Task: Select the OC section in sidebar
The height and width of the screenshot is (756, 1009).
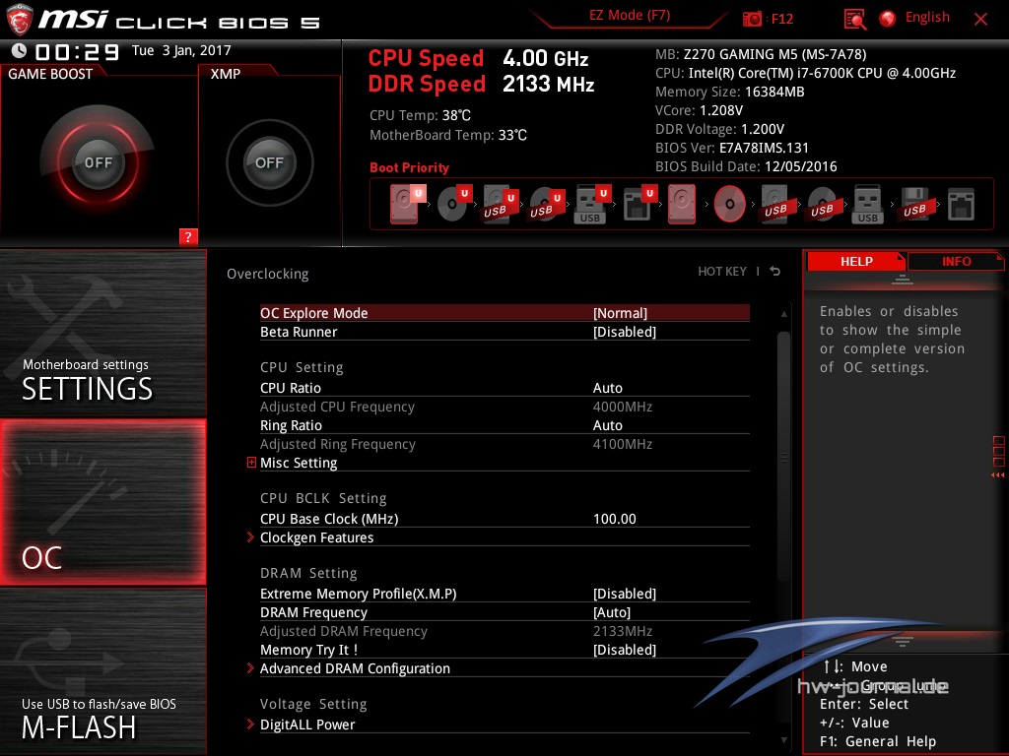Action: [102, 502]
